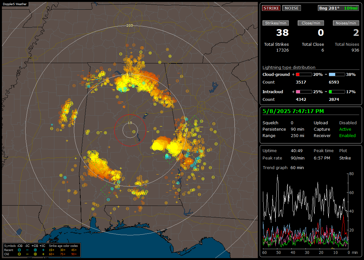Click the 30+ strike age color code
The width and height of the screenshot is (364, 260).
click(63, 250)
